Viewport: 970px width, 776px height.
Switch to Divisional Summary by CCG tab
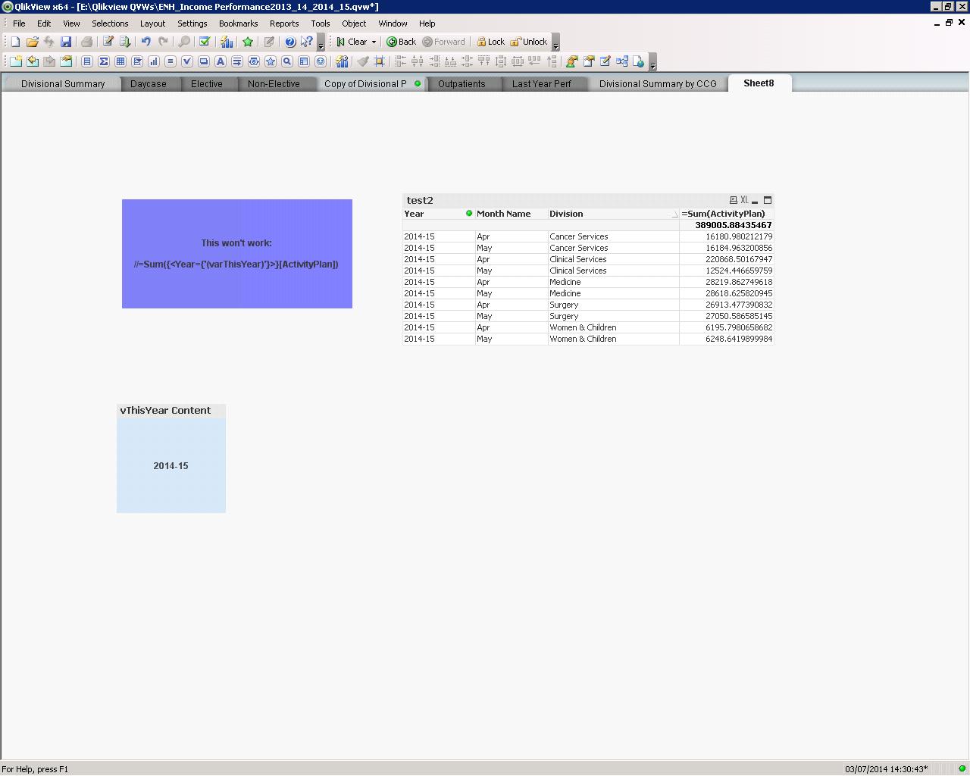[658, 84]
